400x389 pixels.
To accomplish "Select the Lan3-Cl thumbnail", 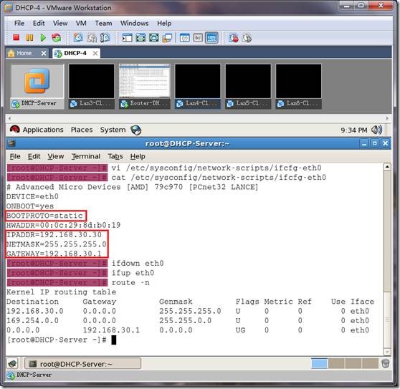I will coord(91,87).
